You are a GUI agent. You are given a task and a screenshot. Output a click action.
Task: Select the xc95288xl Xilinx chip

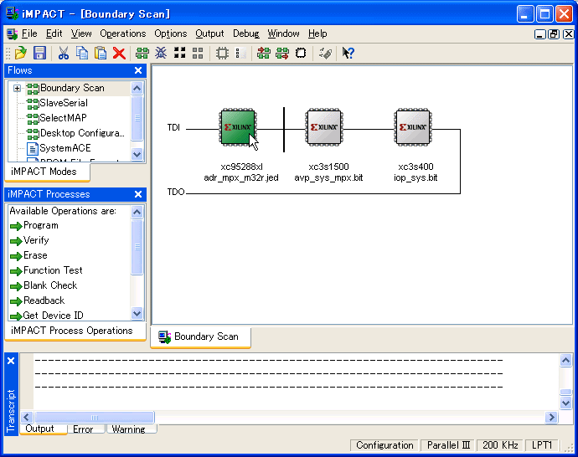point(238,128)
